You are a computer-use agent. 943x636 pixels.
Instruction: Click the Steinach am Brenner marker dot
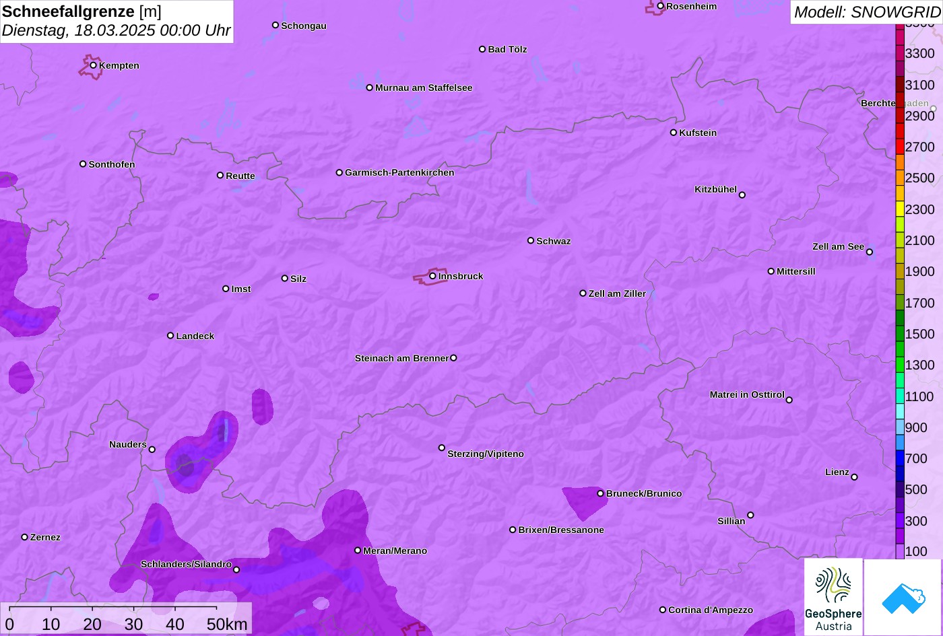point(453,358)
